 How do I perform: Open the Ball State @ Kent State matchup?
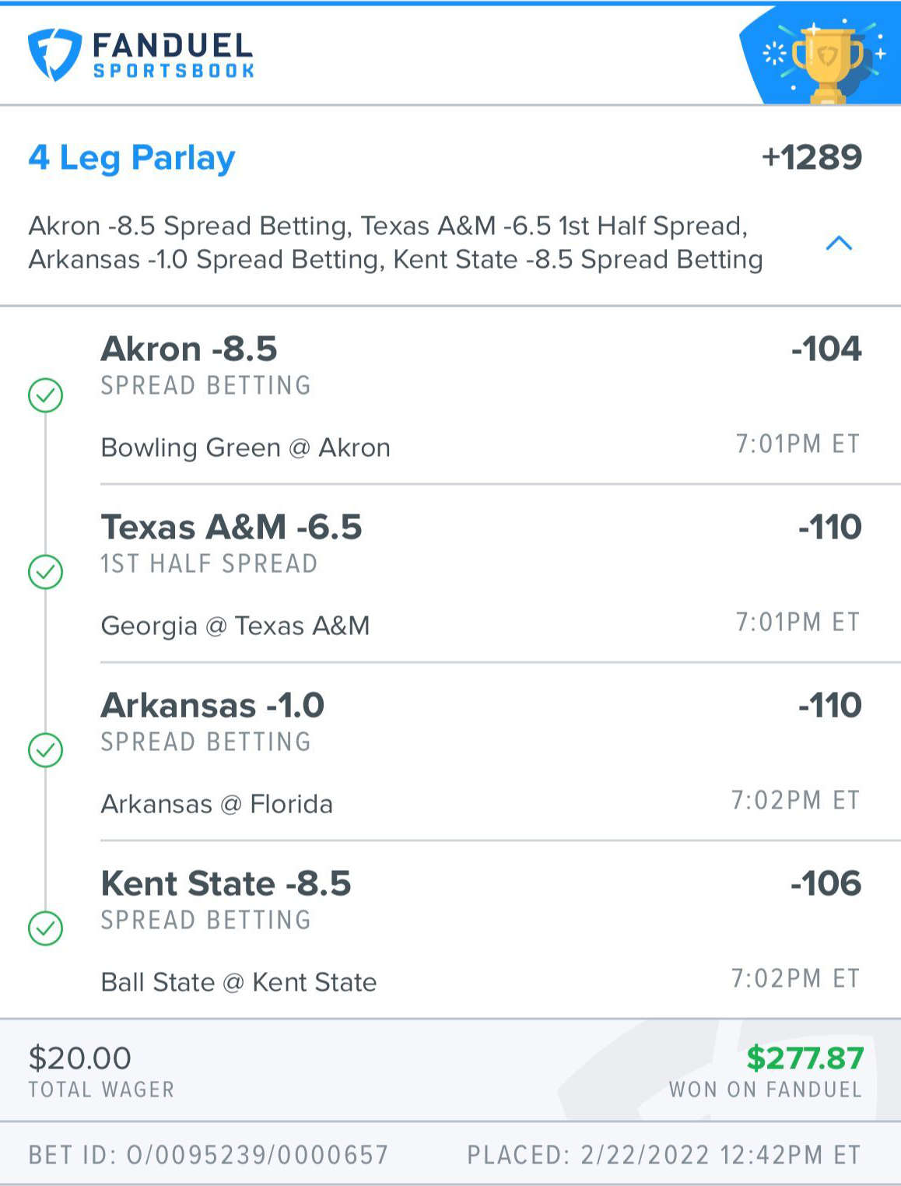(239, 982)
